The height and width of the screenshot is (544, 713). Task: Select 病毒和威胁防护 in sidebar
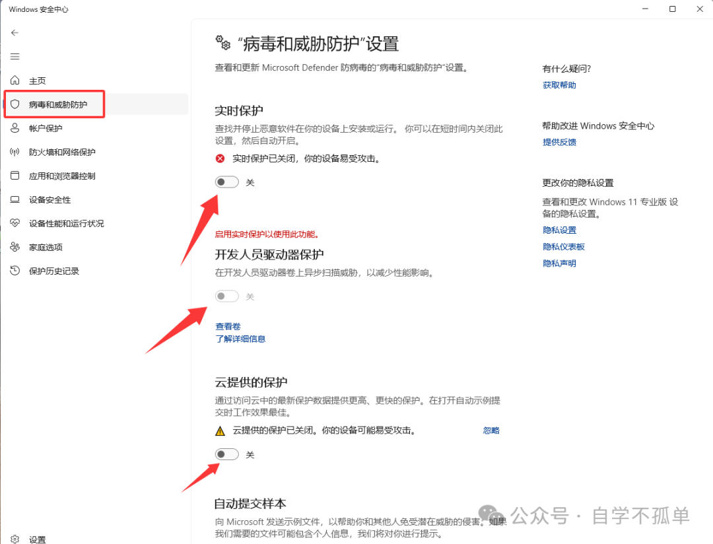pos(57,104)
